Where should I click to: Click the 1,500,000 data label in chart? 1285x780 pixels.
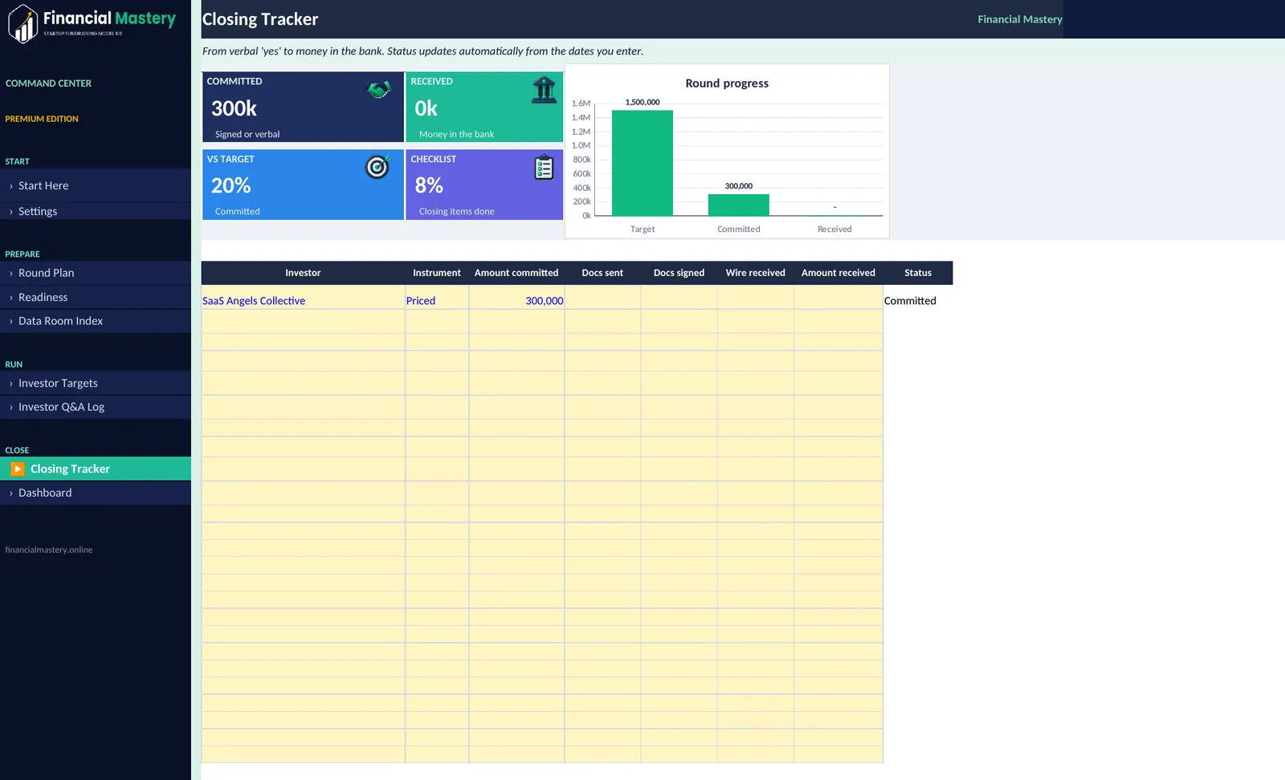click(x=642, y=103)
